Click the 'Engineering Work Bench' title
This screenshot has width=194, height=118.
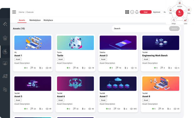point(155,56)
